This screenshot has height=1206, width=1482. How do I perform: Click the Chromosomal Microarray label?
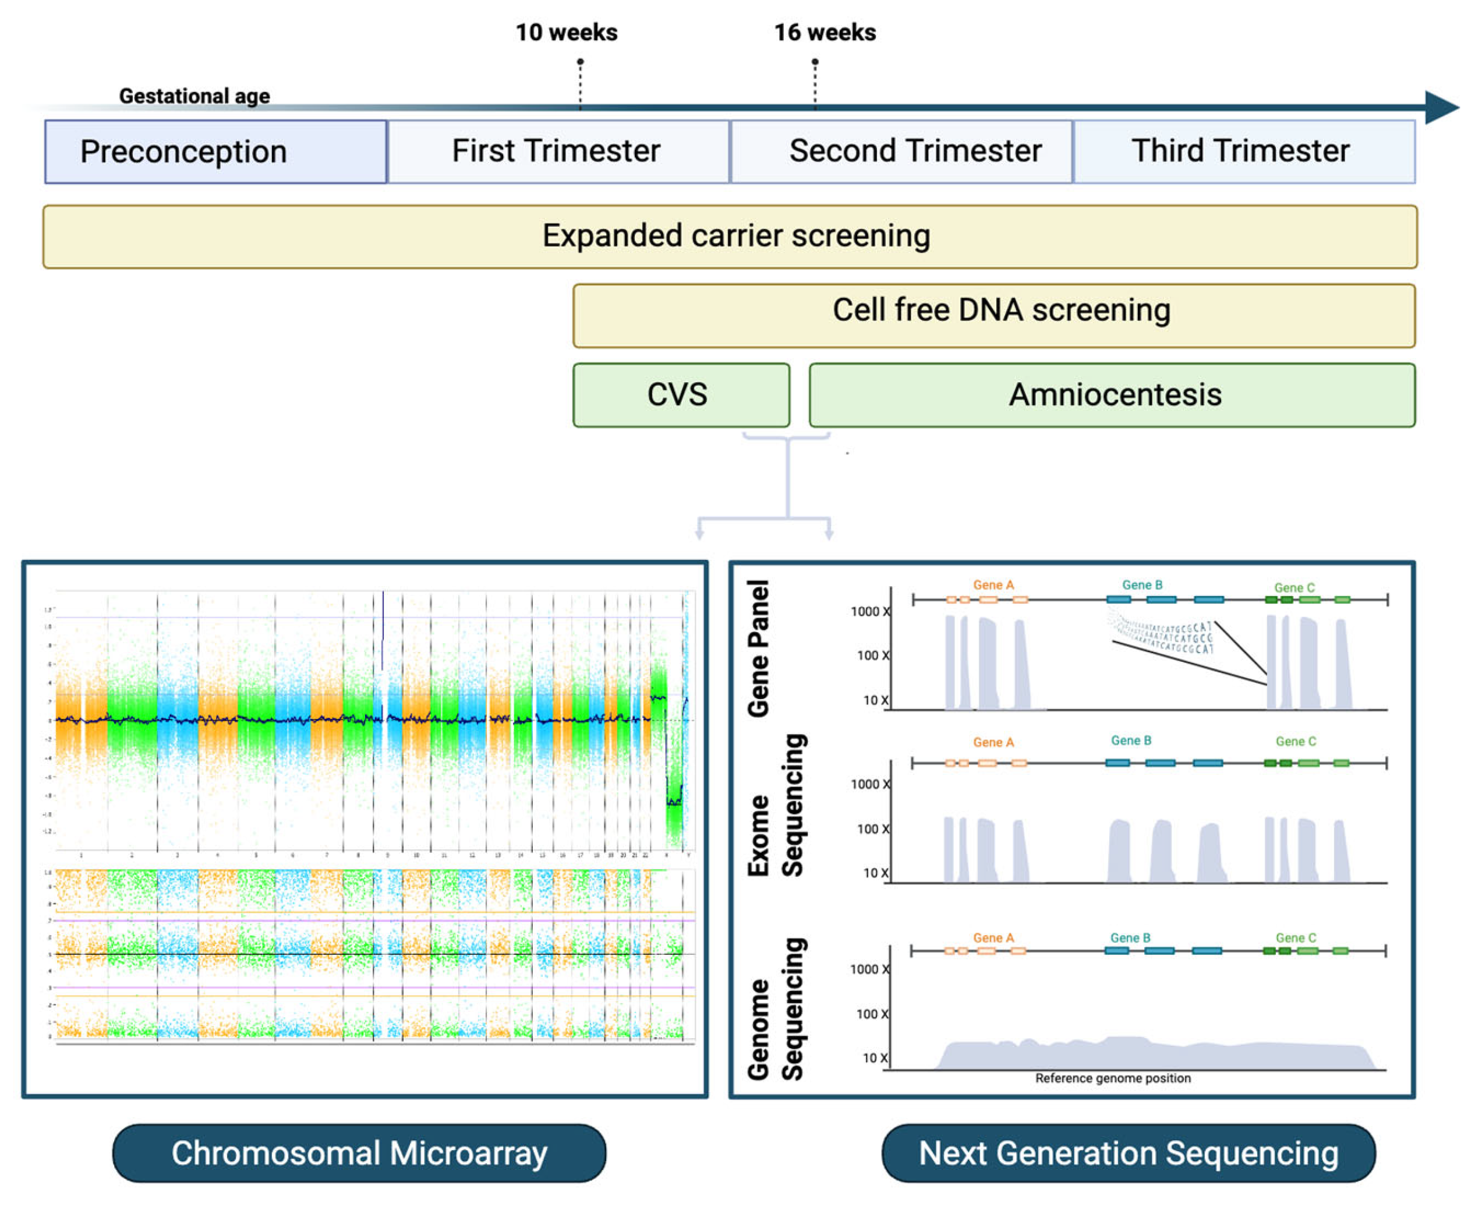click(359, 1152)
